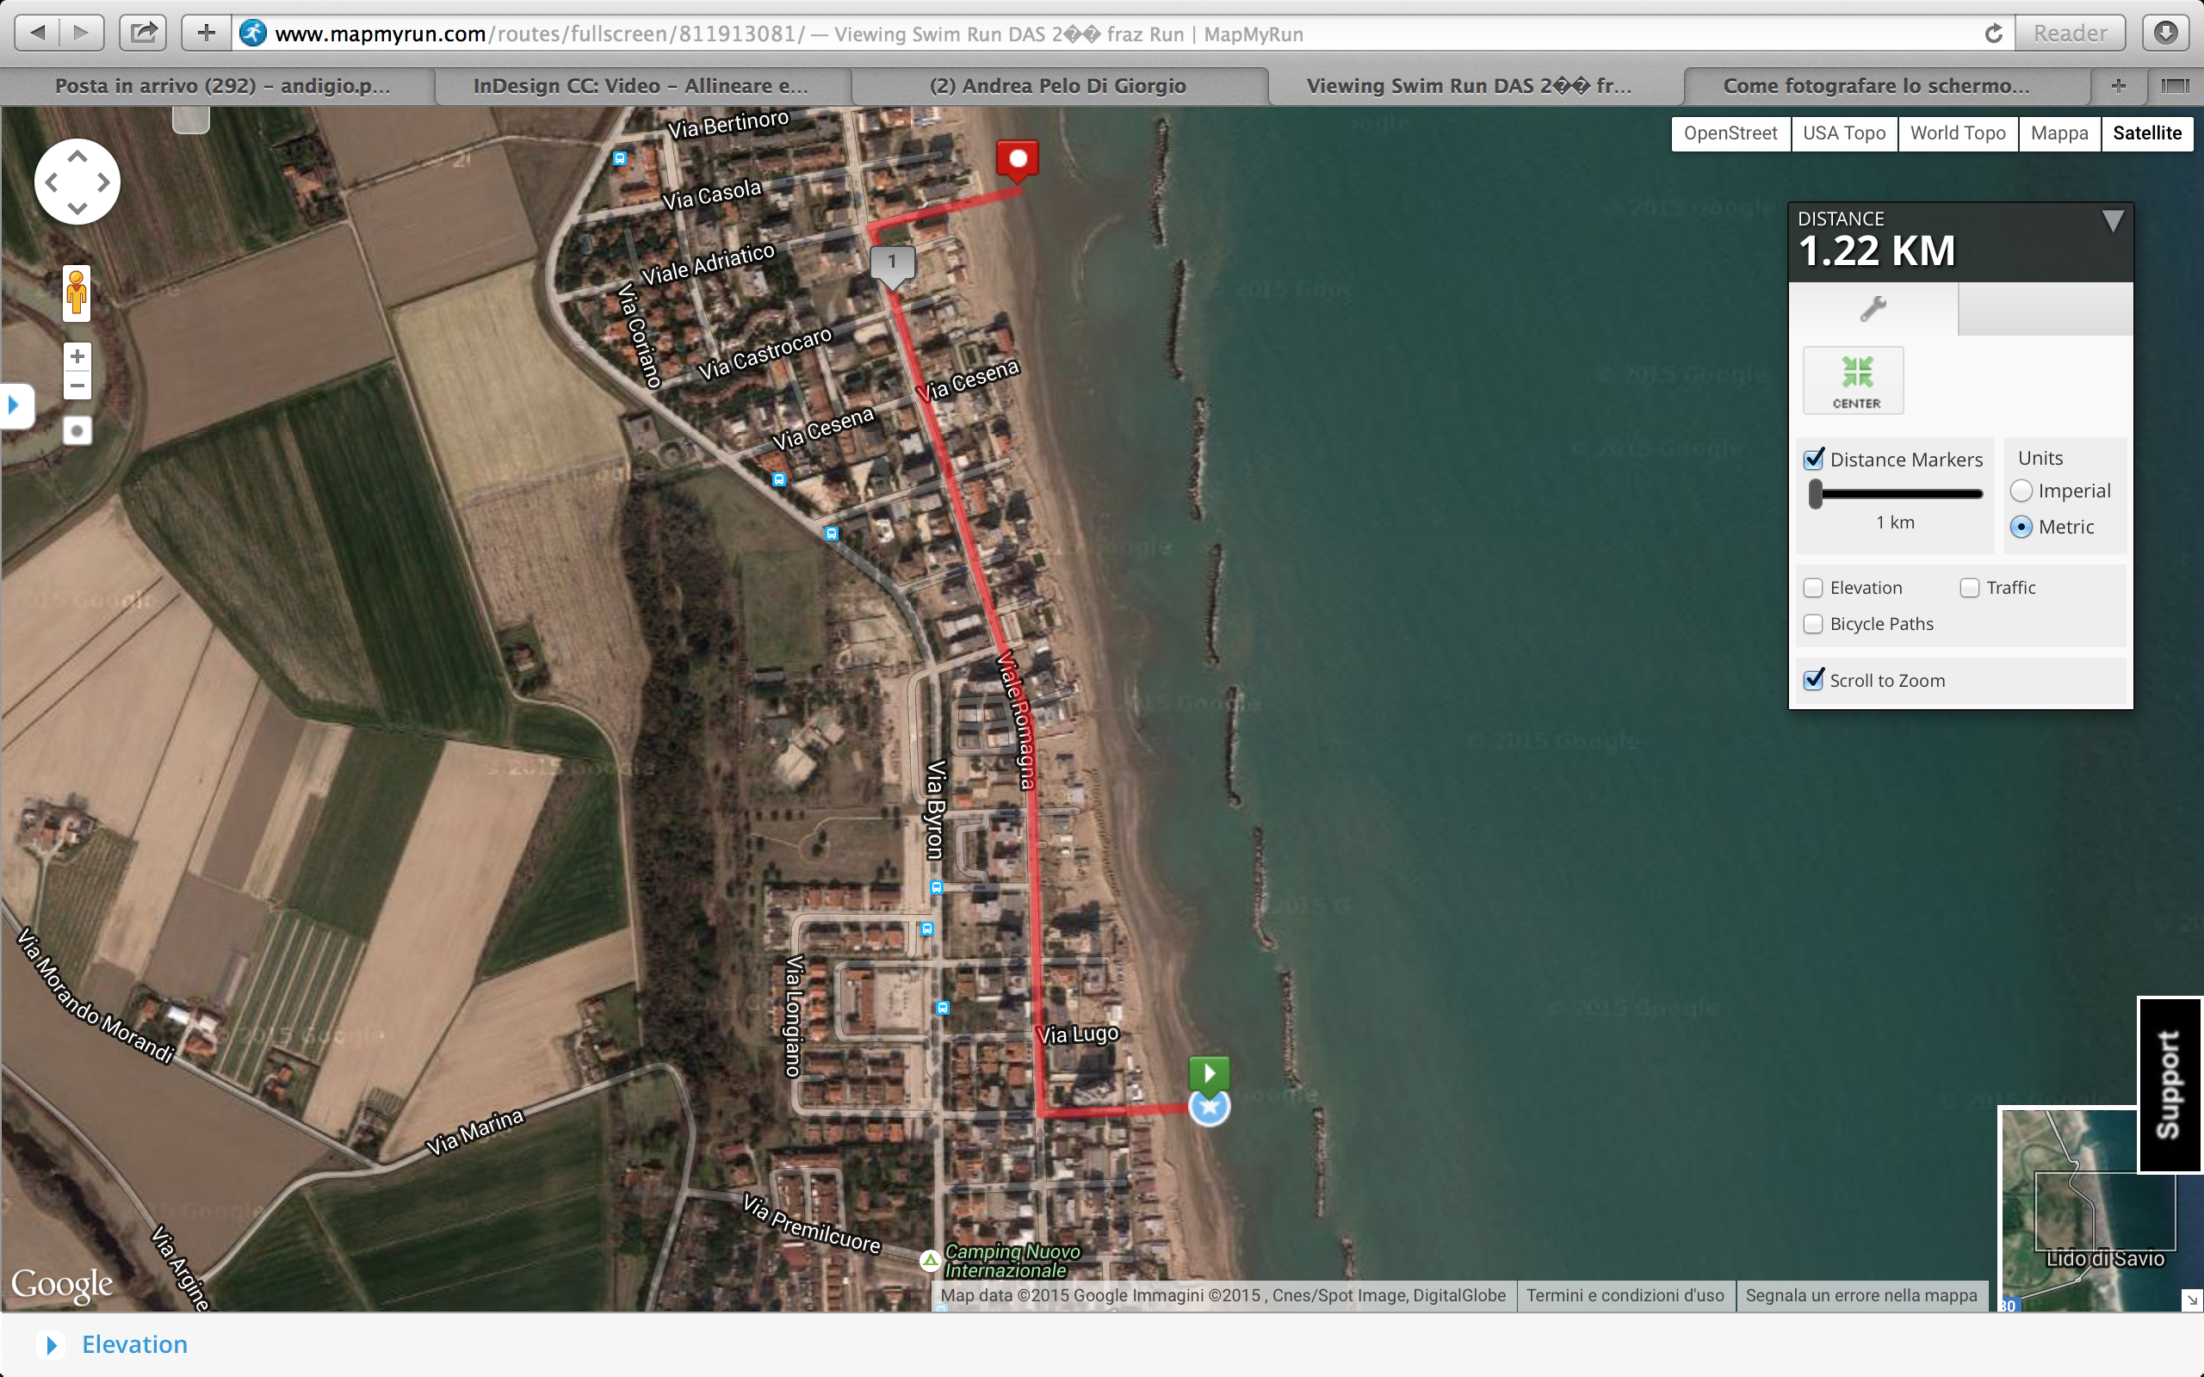Expand the Elevation section arrow at bottom
Screen dimensions: 2204x1377
(x=52, y=1345)
